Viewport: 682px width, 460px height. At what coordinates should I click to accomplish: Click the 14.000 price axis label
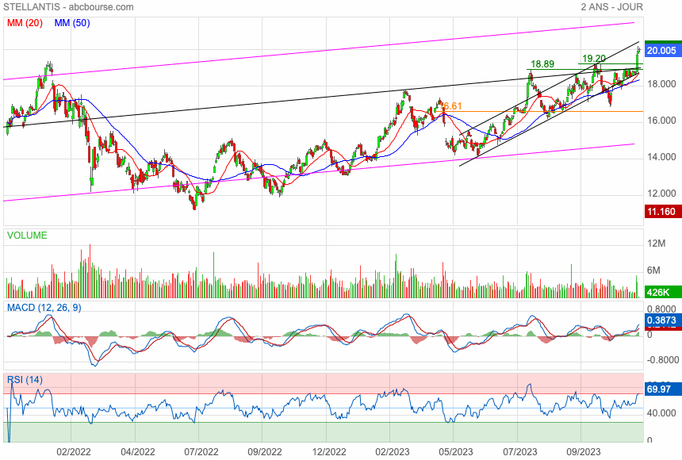click(x=661, y=157)
